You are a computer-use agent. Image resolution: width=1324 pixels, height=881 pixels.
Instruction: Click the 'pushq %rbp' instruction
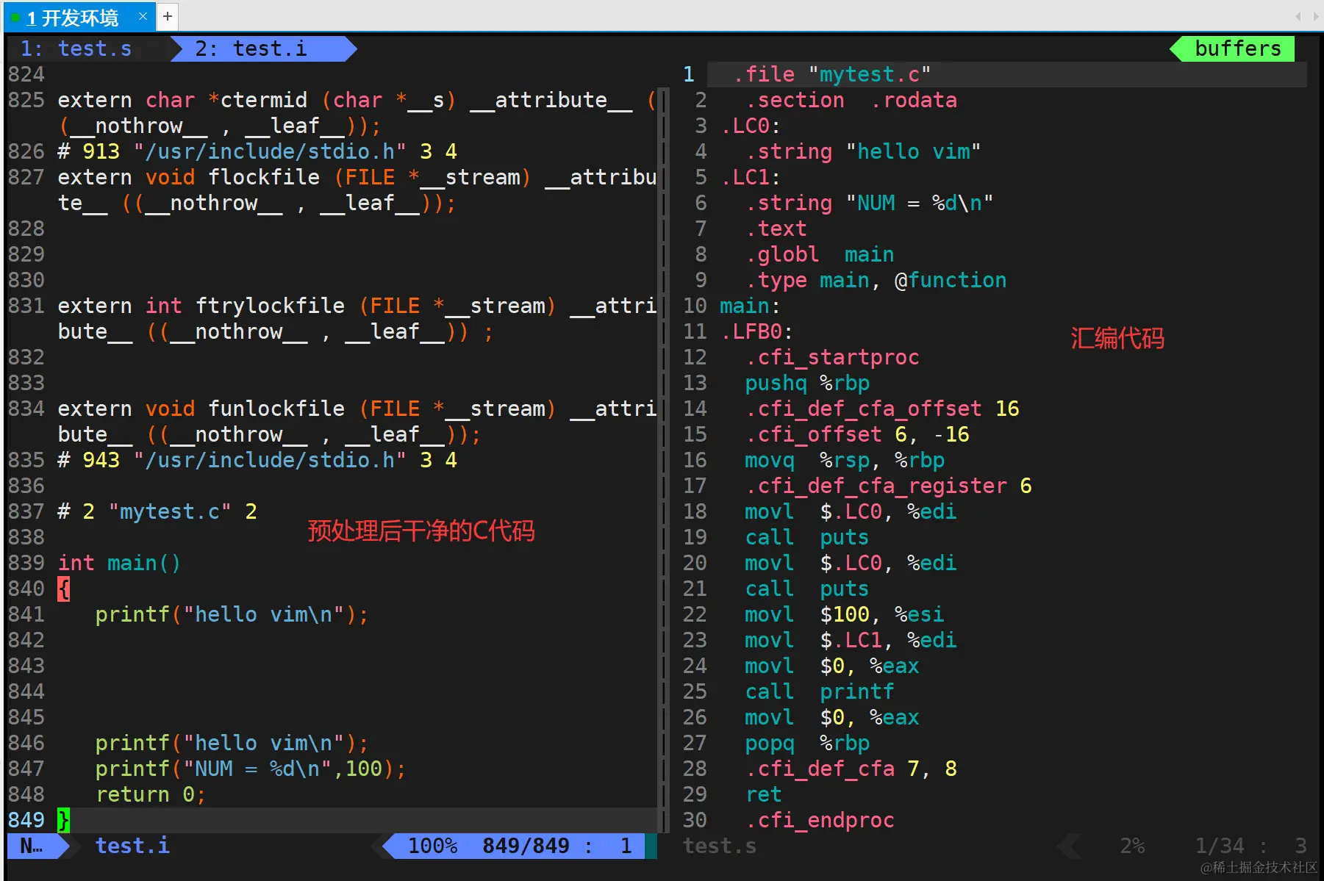tap(807, 383)
